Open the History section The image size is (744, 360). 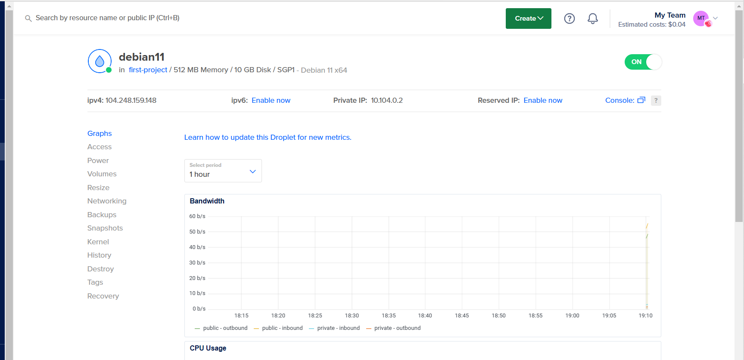click(99, 255)
